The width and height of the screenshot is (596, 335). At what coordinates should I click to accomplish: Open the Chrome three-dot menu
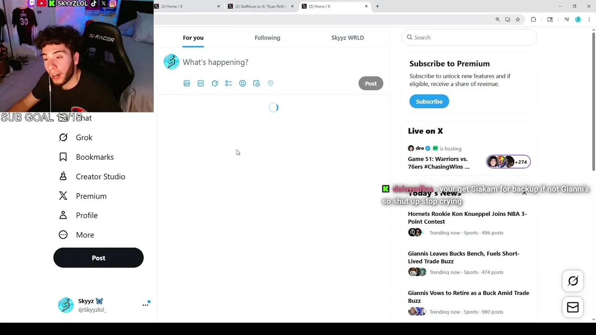pyautogui.click(x=589, y=20)
